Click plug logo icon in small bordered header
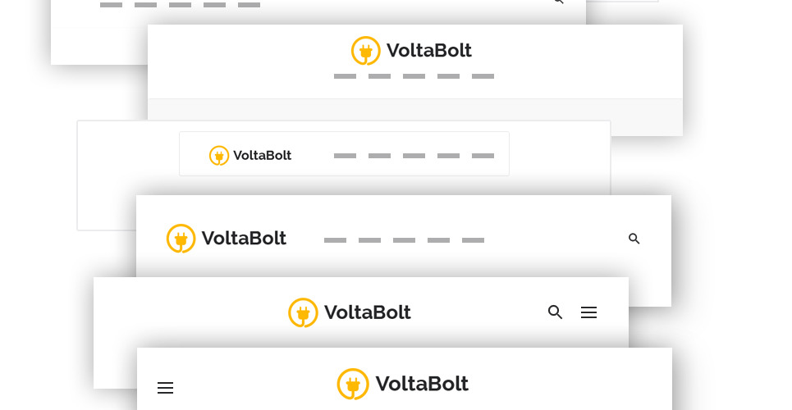 click(x=219, y=155)
